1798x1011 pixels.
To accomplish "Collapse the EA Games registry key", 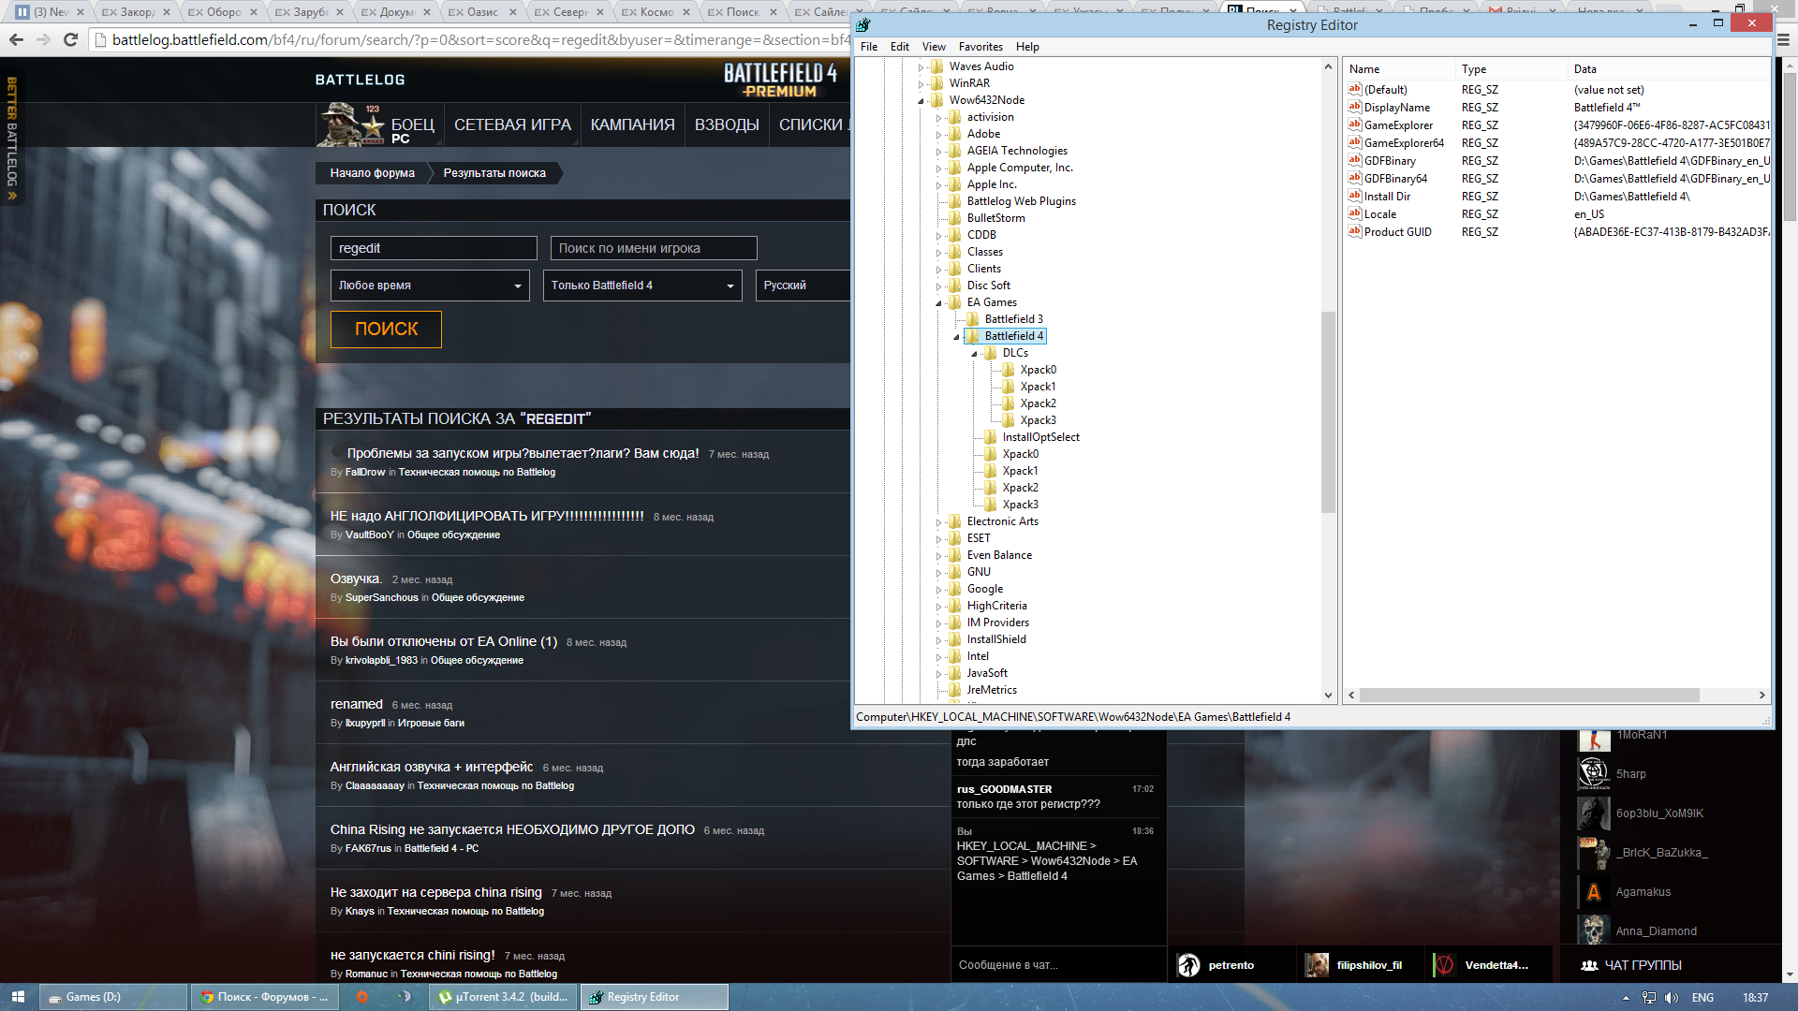I will (x=938, y=303).
